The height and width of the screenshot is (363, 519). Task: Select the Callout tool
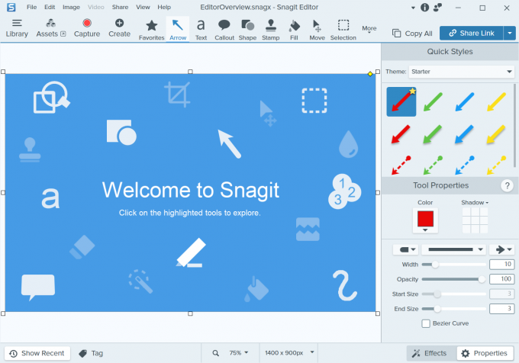pyautogui.click(x=224, y=29)
